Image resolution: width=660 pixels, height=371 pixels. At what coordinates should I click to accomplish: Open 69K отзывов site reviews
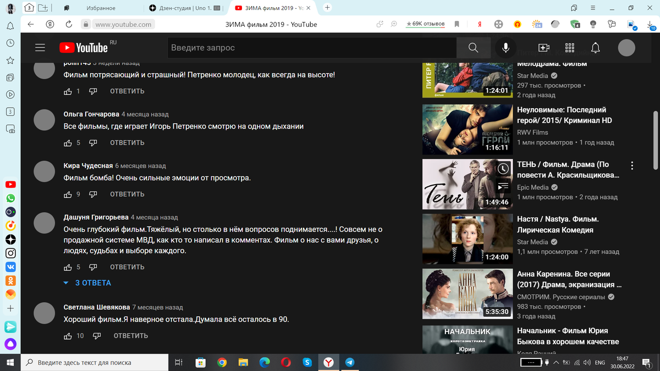coord(425,24)
